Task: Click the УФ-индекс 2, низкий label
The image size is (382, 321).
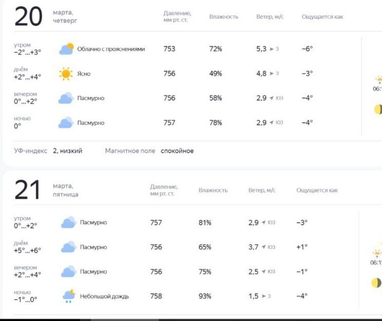Action: tap(48, 151)
